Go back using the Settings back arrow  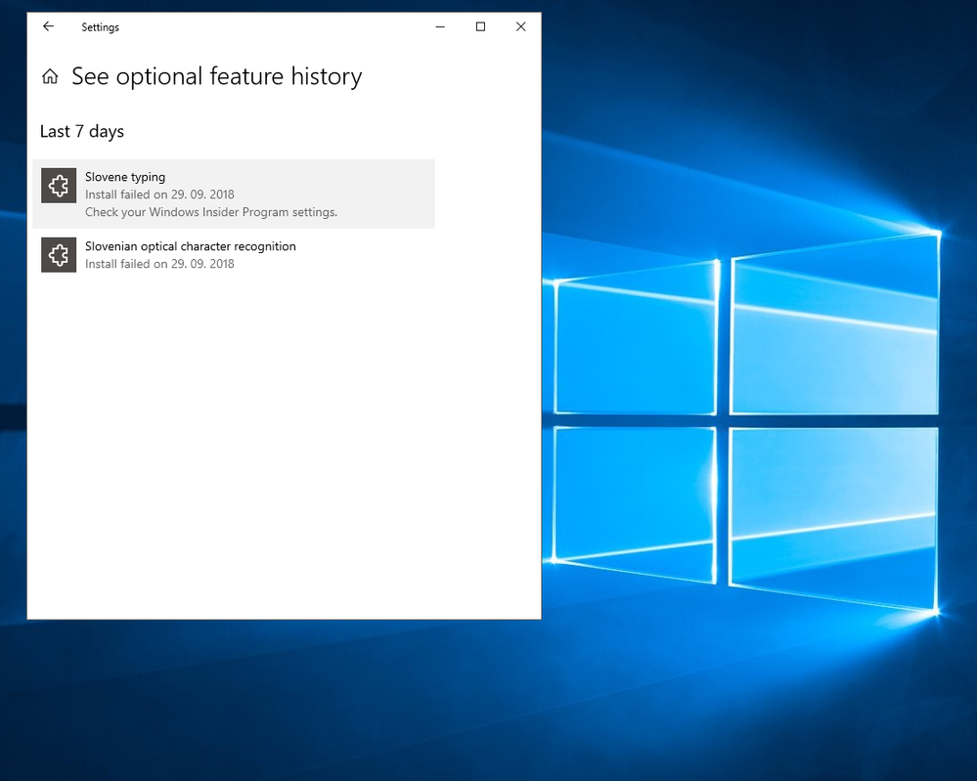tap(48, 26)
